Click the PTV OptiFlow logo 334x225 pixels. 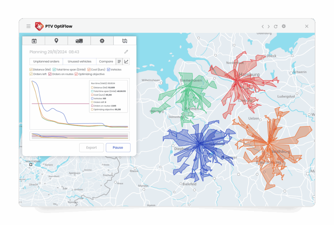point(39,26)
